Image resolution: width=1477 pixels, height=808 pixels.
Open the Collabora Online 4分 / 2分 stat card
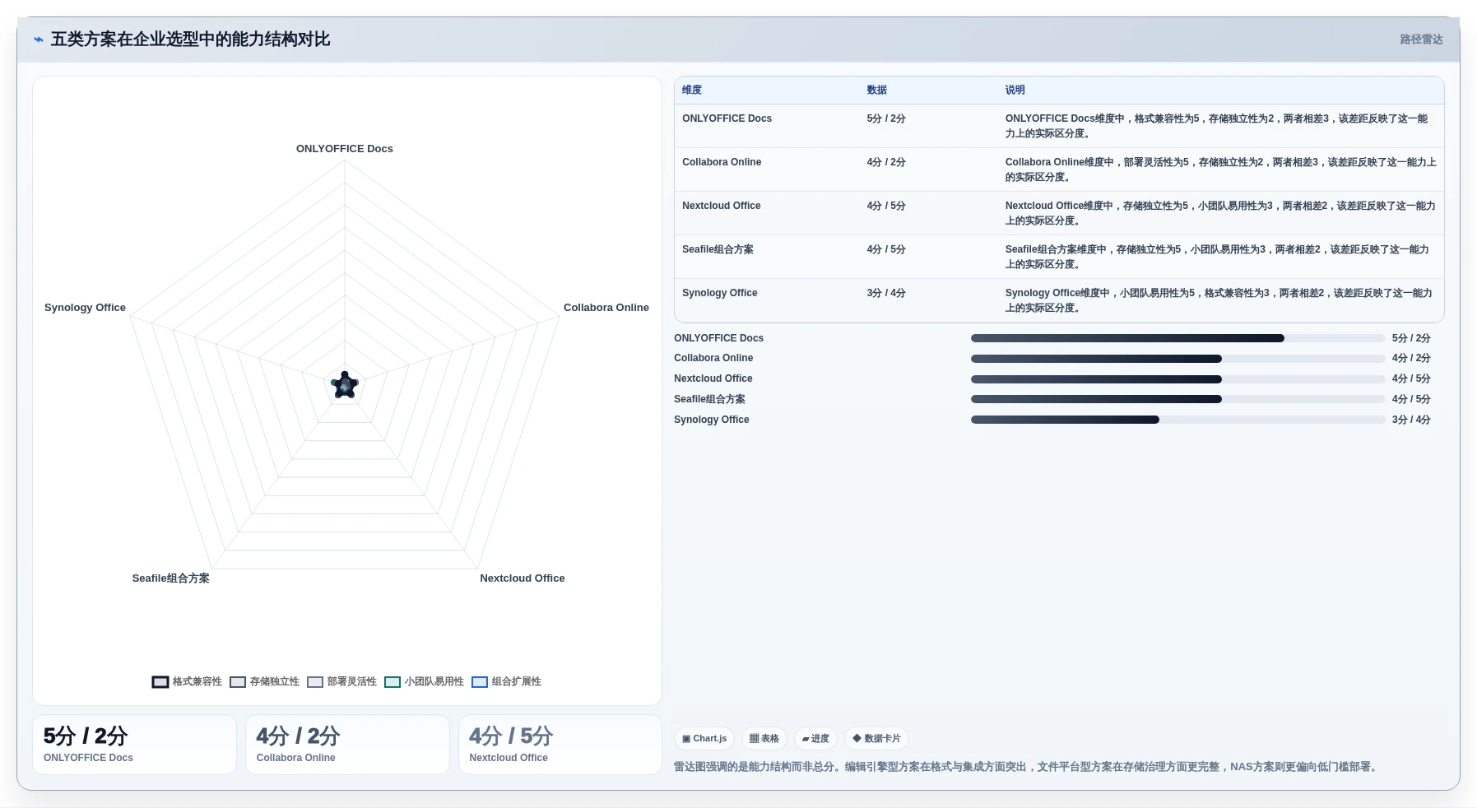tap(347, 745)
